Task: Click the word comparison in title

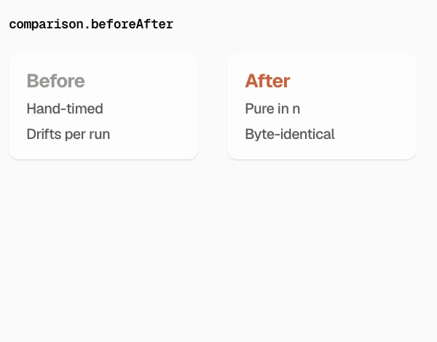Action: coord(46,25)
